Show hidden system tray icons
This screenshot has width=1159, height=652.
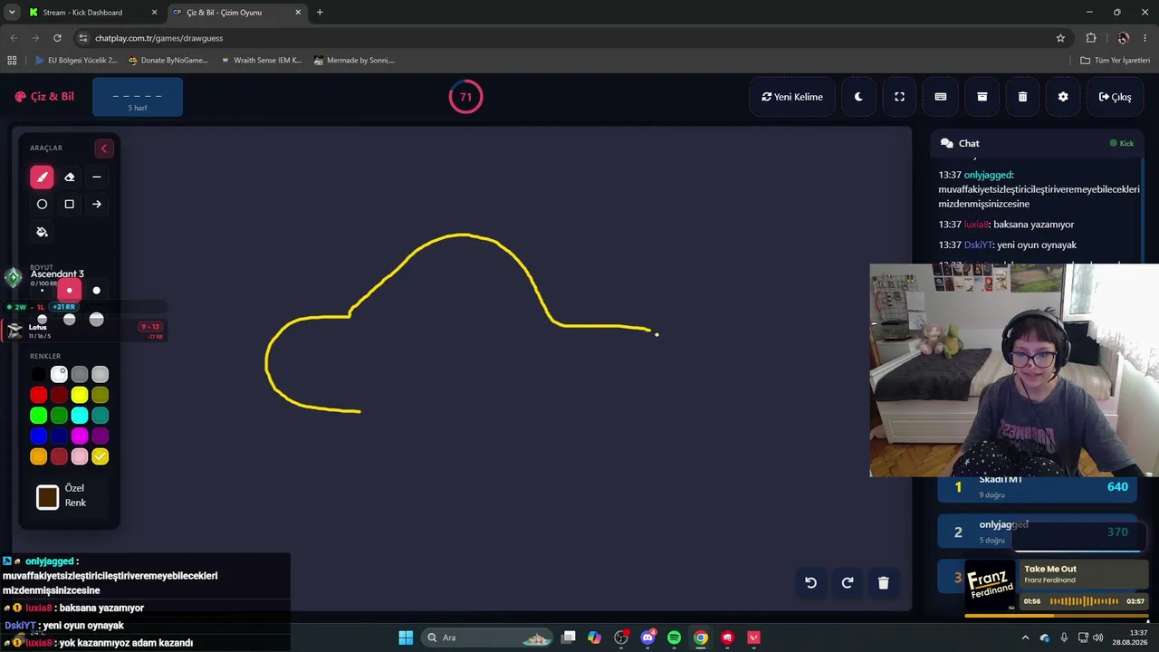(1025, 638)
